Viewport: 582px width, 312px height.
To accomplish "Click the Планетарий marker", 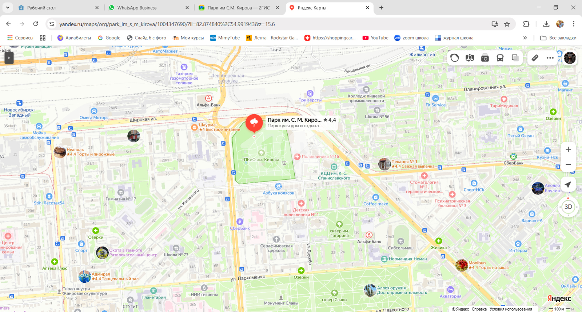I will 154,291.
